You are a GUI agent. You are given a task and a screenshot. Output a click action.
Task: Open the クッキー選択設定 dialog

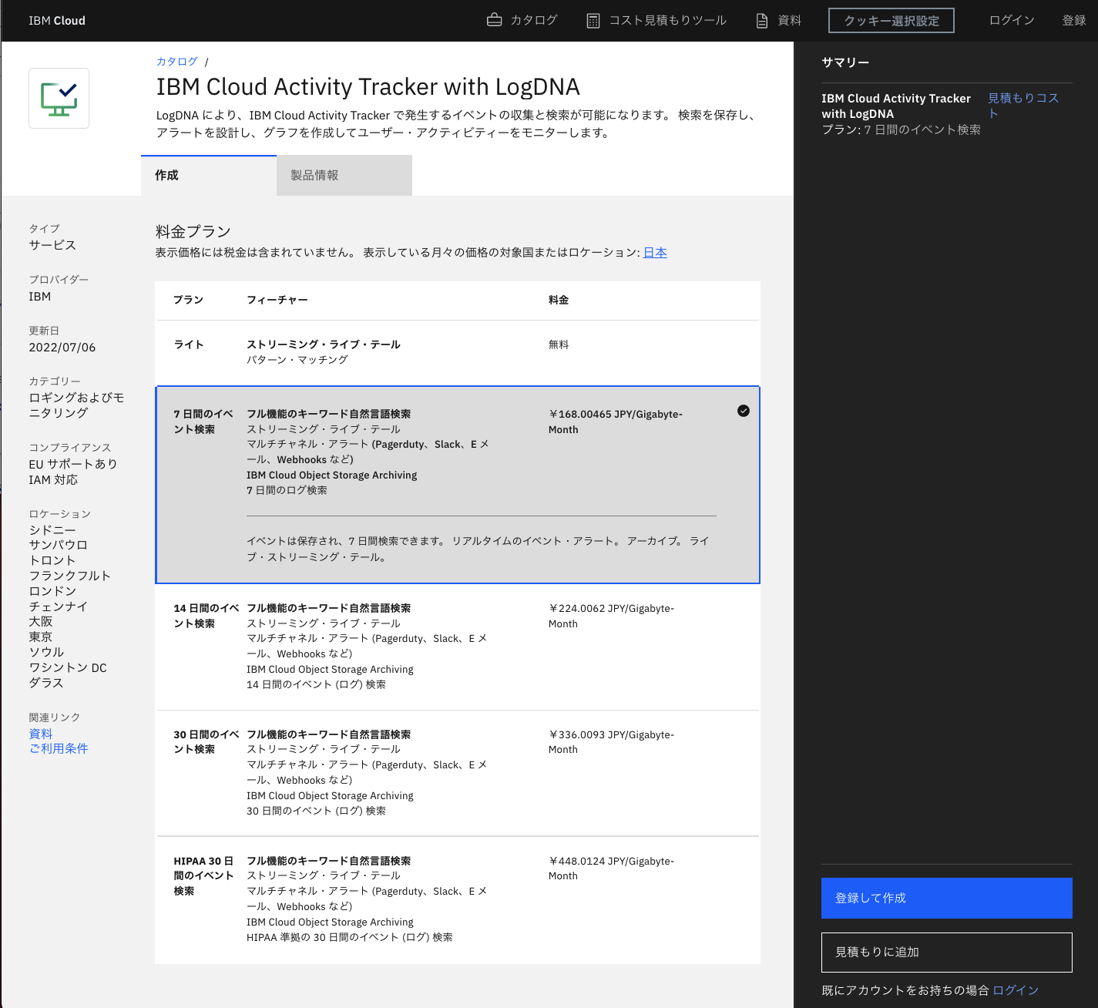(x=891, y=20)
